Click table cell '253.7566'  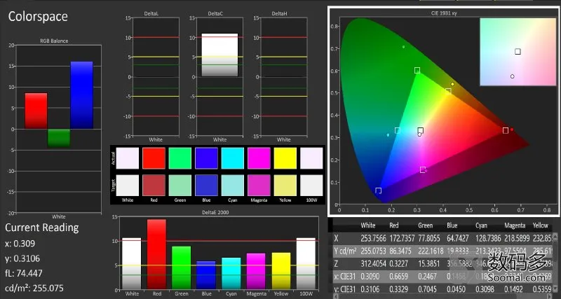373,238
